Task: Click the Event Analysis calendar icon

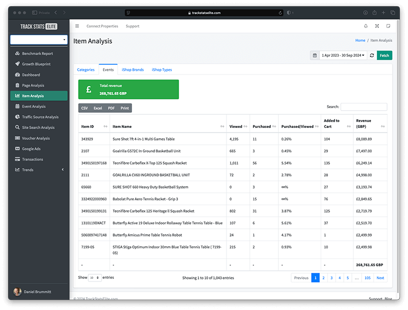Action: [x=17, y=107]
